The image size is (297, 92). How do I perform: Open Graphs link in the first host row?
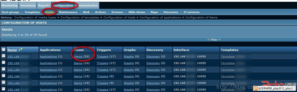129,56
